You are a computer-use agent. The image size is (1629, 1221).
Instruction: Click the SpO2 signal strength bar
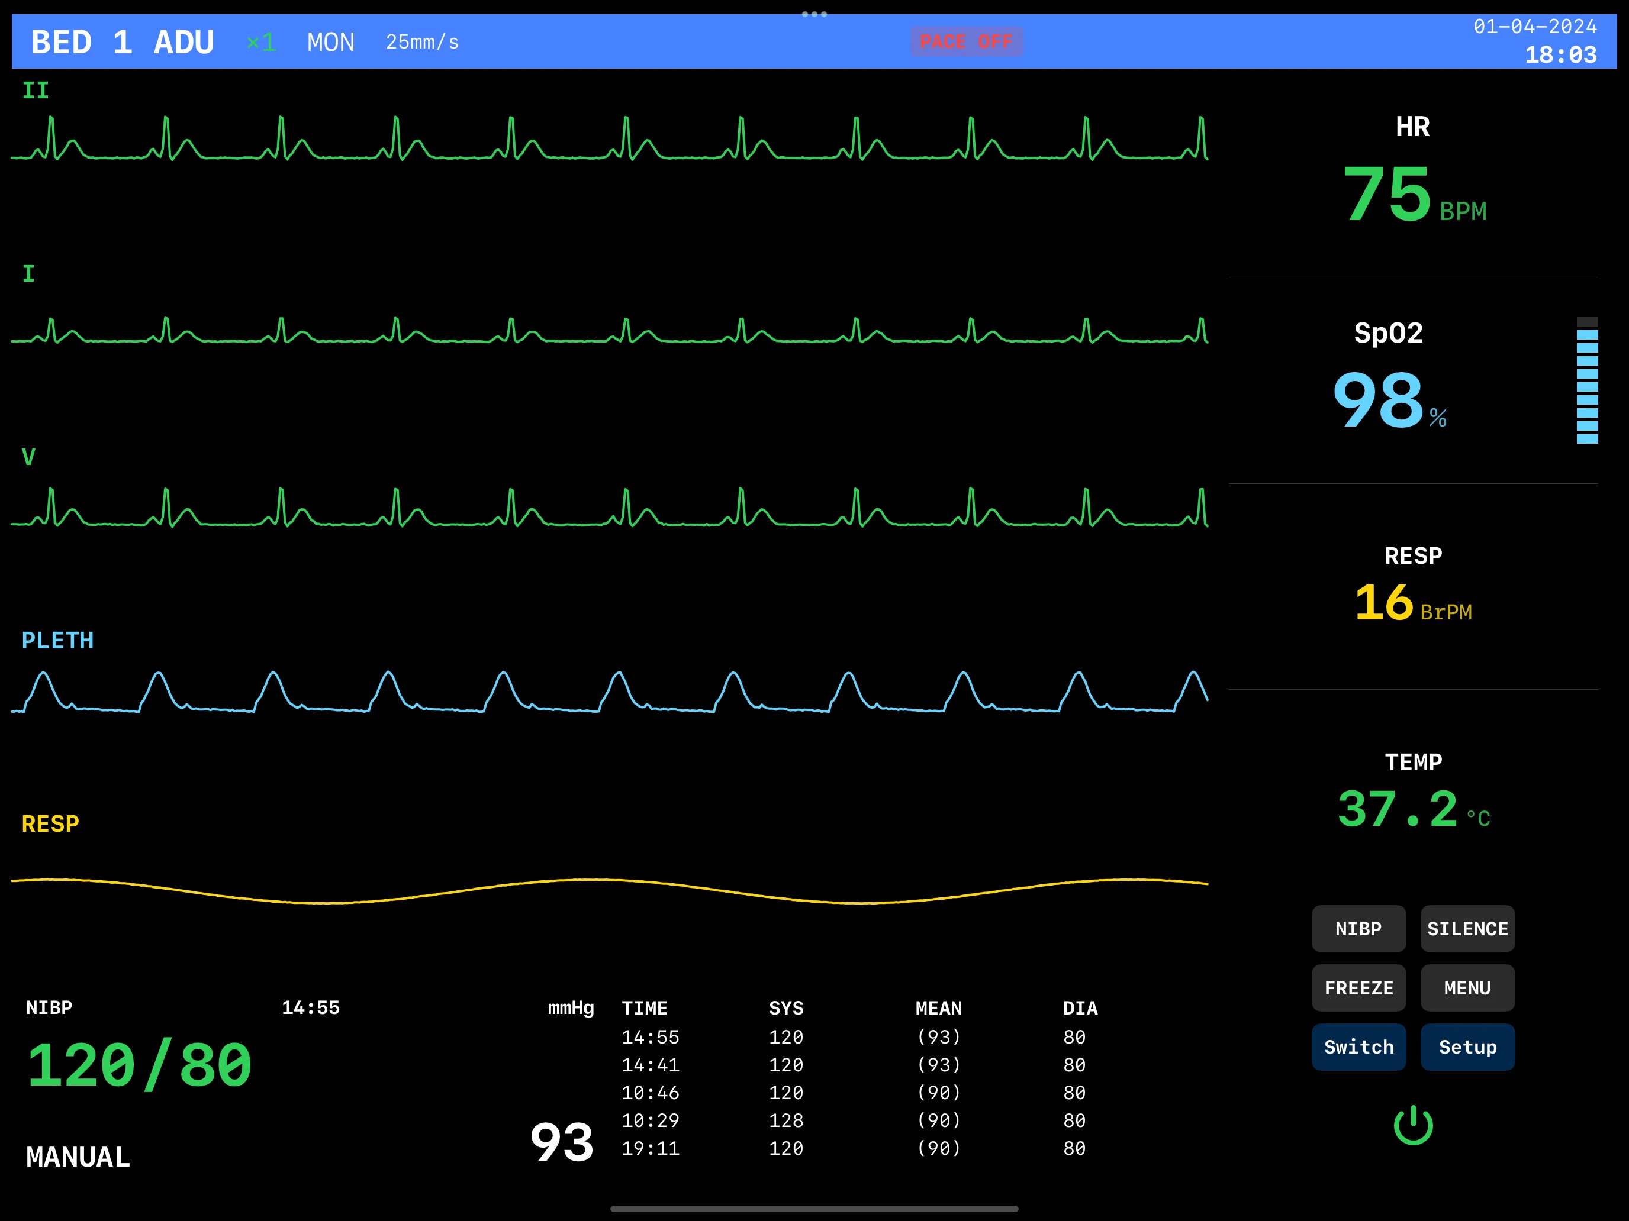pyautogui.click(x=1587, y=380)
